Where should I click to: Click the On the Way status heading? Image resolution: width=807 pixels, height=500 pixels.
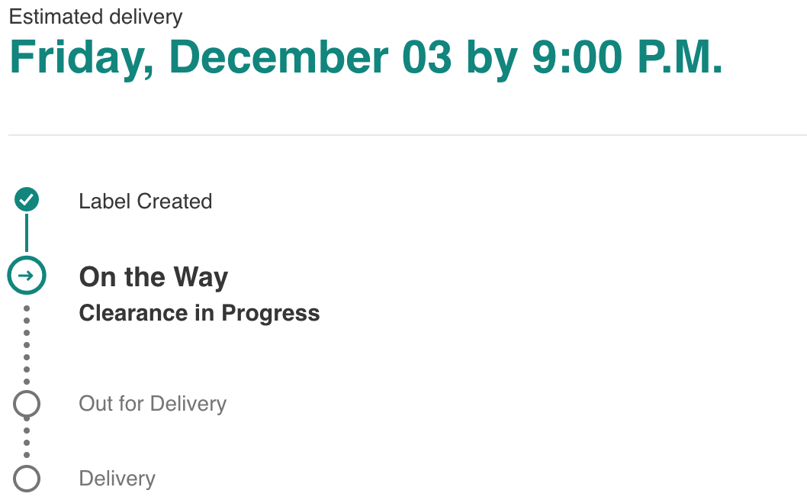pyautogui.click(x=153, y=277)
